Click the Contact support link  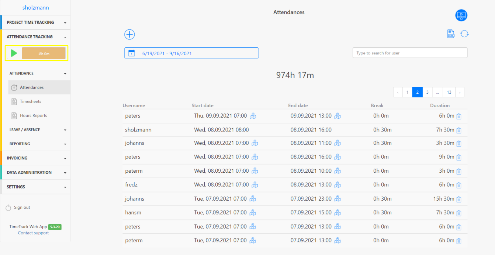(33, 233)
